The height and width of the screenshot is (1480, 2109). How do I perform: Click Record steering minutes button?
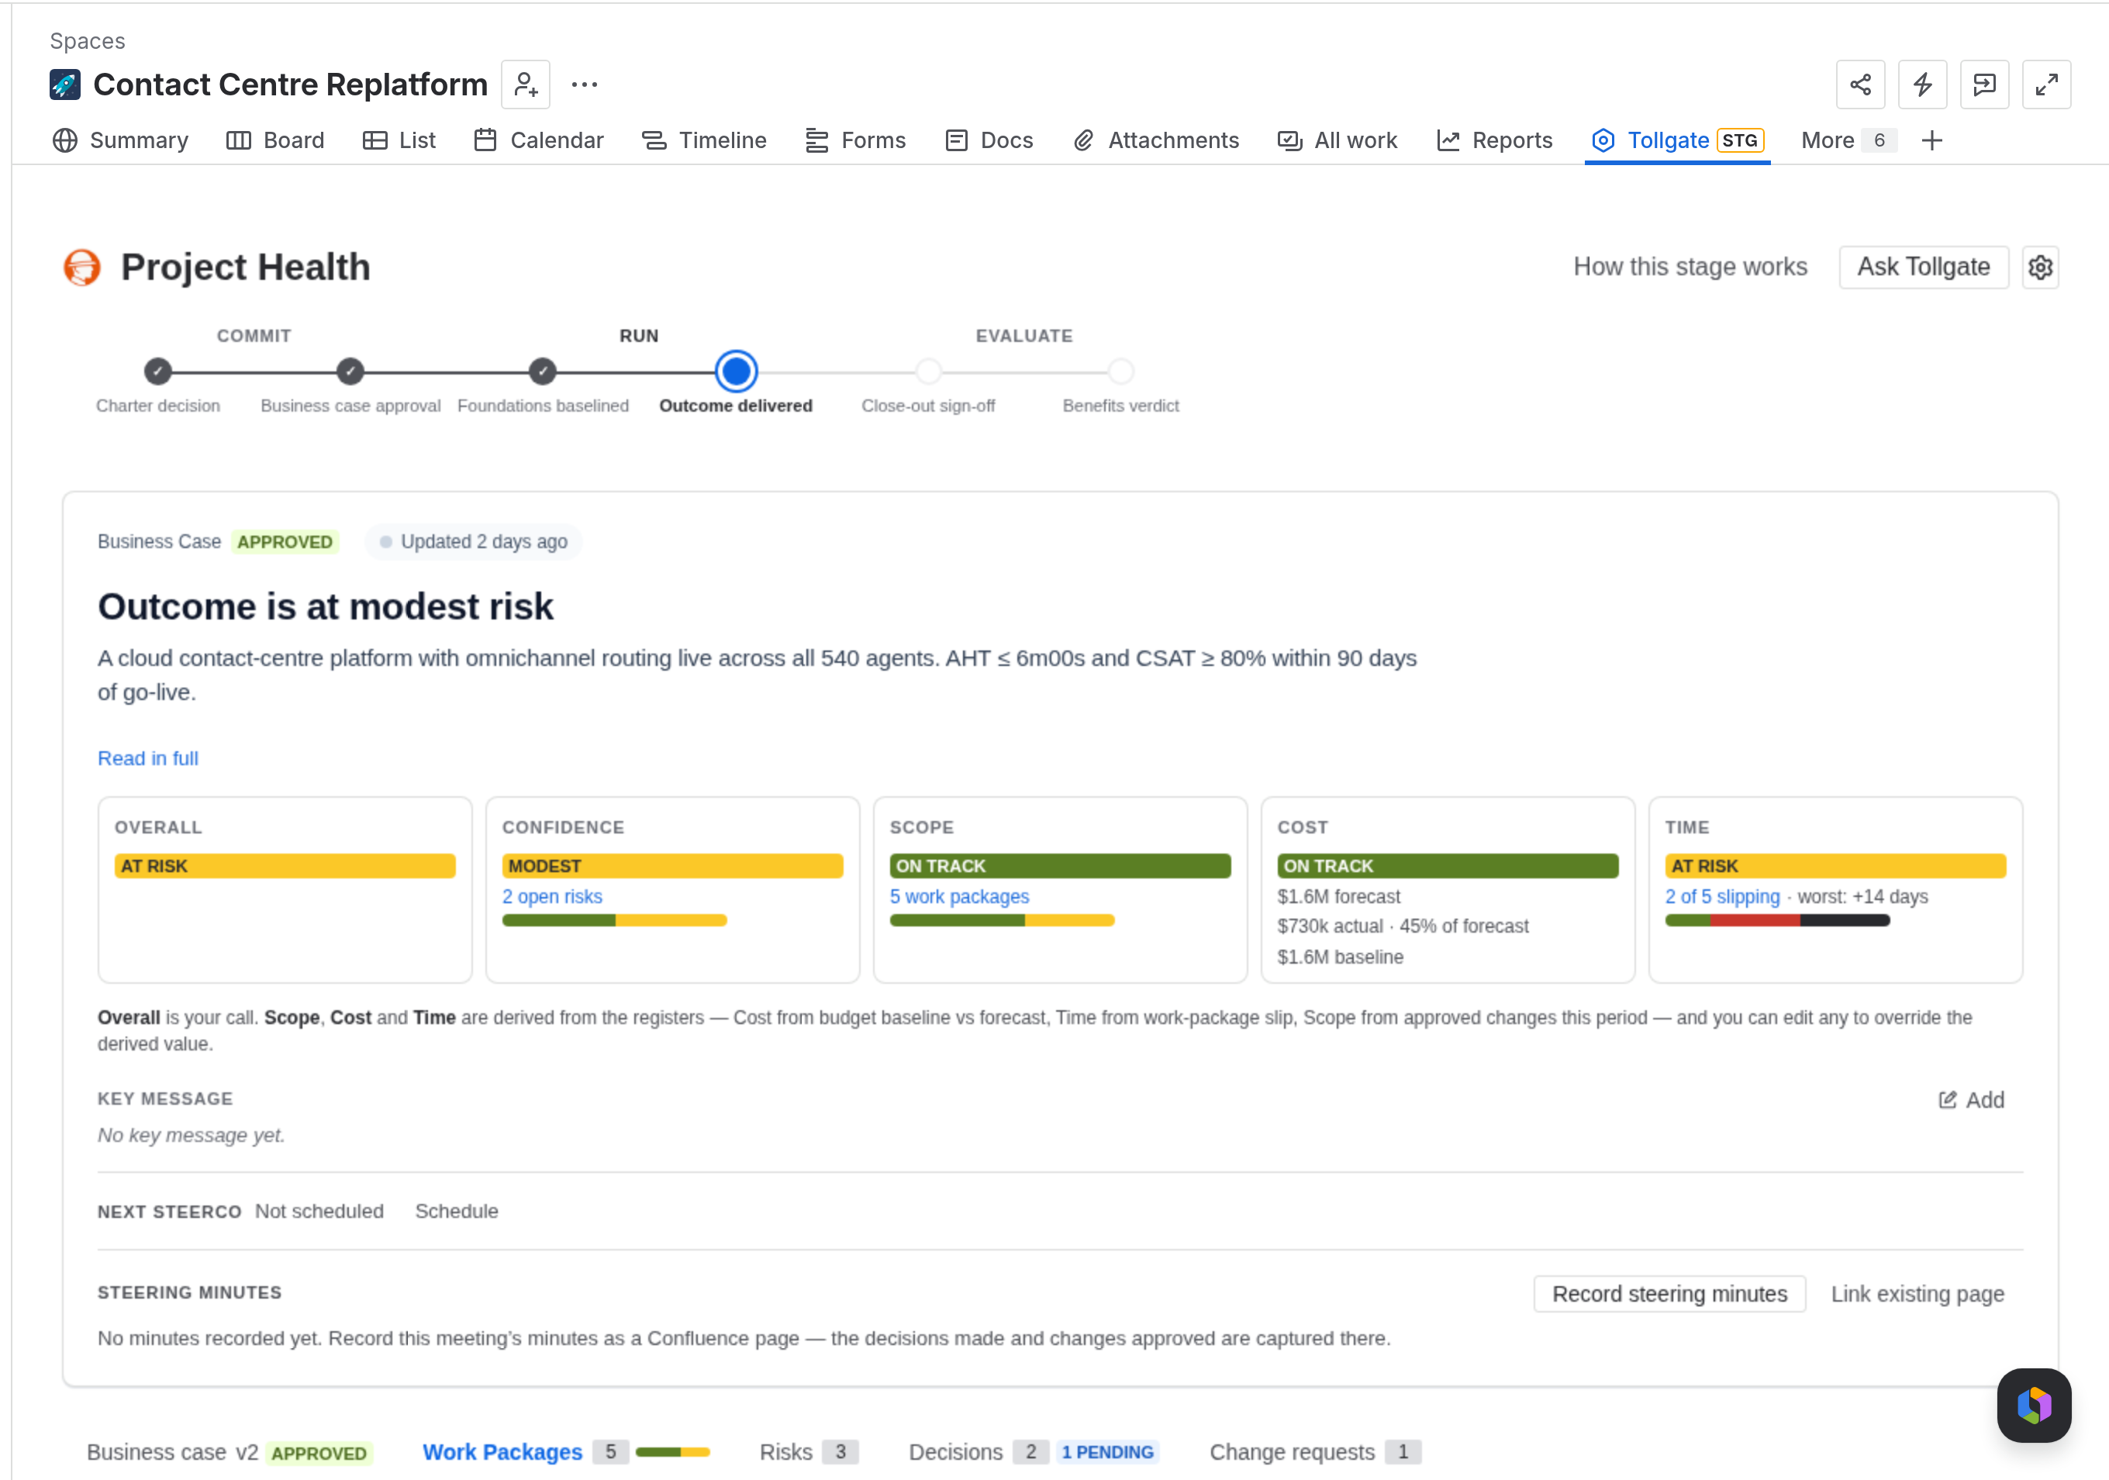pos(1669,1293)
